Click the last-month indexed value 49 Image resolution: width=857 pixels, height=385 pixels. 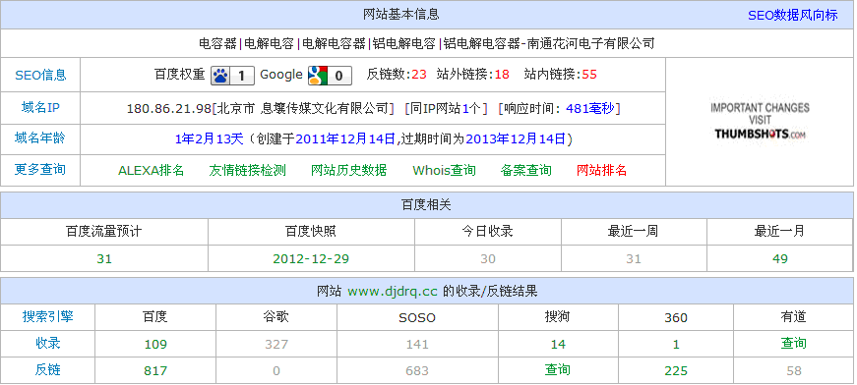[780, 258]
